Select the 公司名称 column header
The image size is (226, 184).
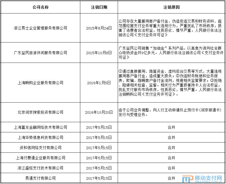point(41,7)
